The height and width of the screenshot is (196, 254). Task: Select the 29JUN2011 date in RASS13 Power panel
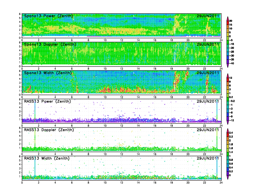(x=208, y=102)
